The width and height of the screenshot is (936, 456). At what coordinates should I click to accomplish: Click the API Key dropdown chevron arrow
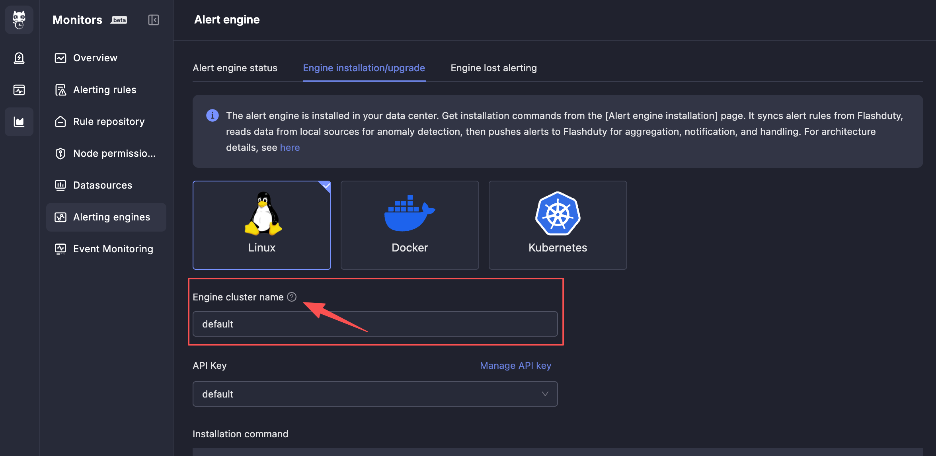point(545,394)
